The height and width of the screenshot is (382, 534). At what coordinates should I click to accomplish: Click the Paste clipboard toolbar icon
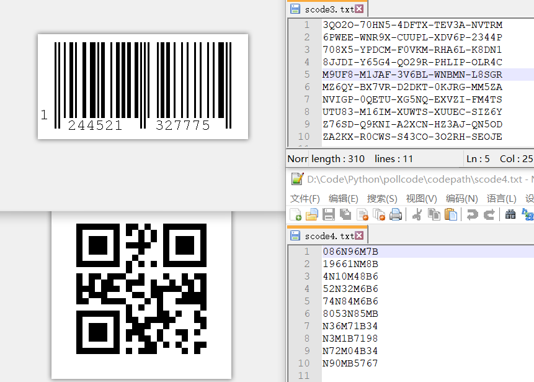451,214
